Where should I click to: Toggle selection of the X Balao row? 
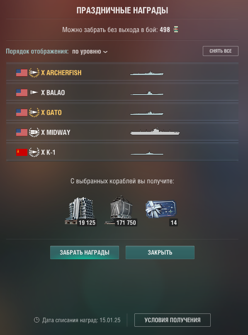point(122,92)
